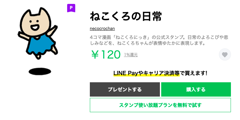Click the ねこくろの日常 title heading
The image size is (240, 120).
pos(126,16)
